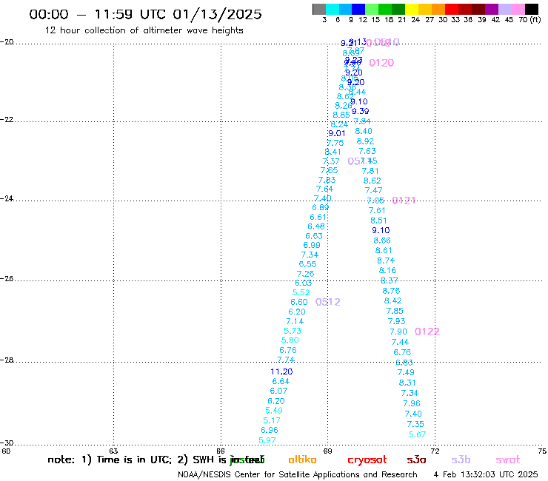Click the 7.14 wave height value
548x481 pixels.
click(295, 321)
